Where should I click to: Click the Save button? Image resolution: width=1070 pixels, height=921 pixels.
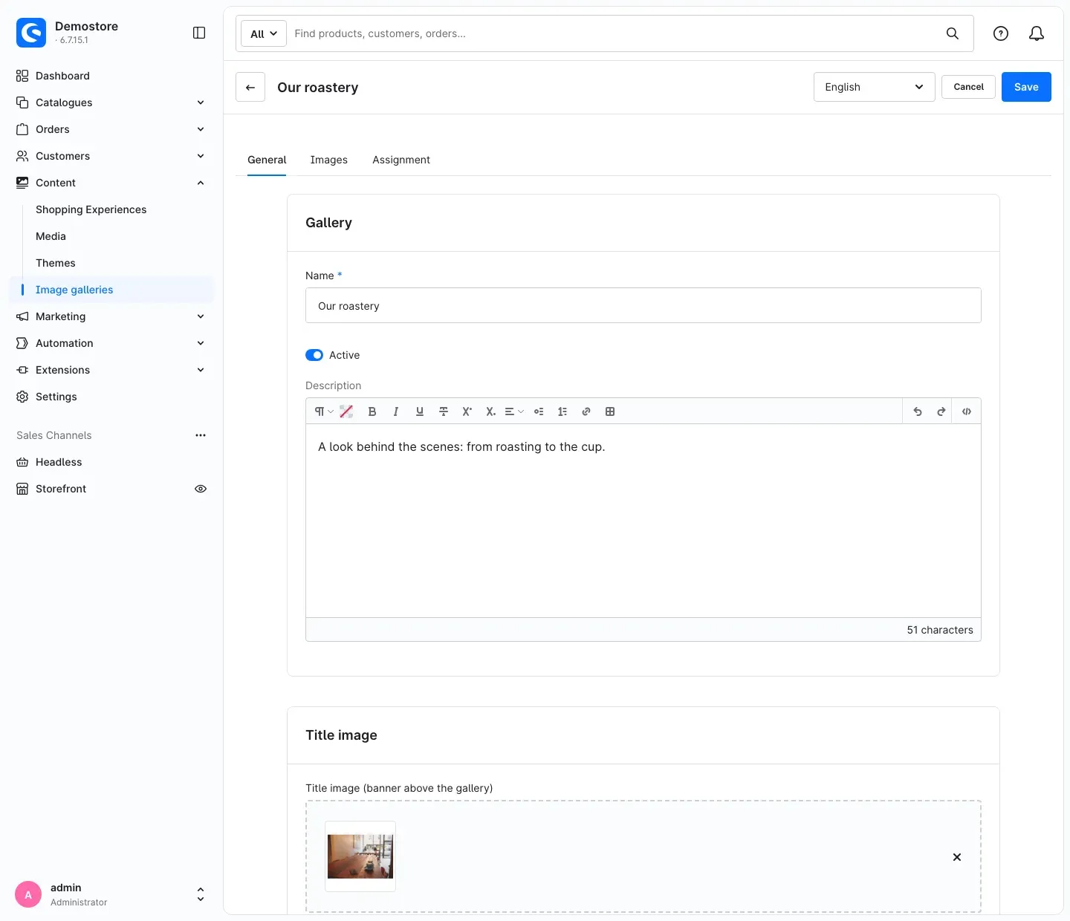[x=1026, y=87]
